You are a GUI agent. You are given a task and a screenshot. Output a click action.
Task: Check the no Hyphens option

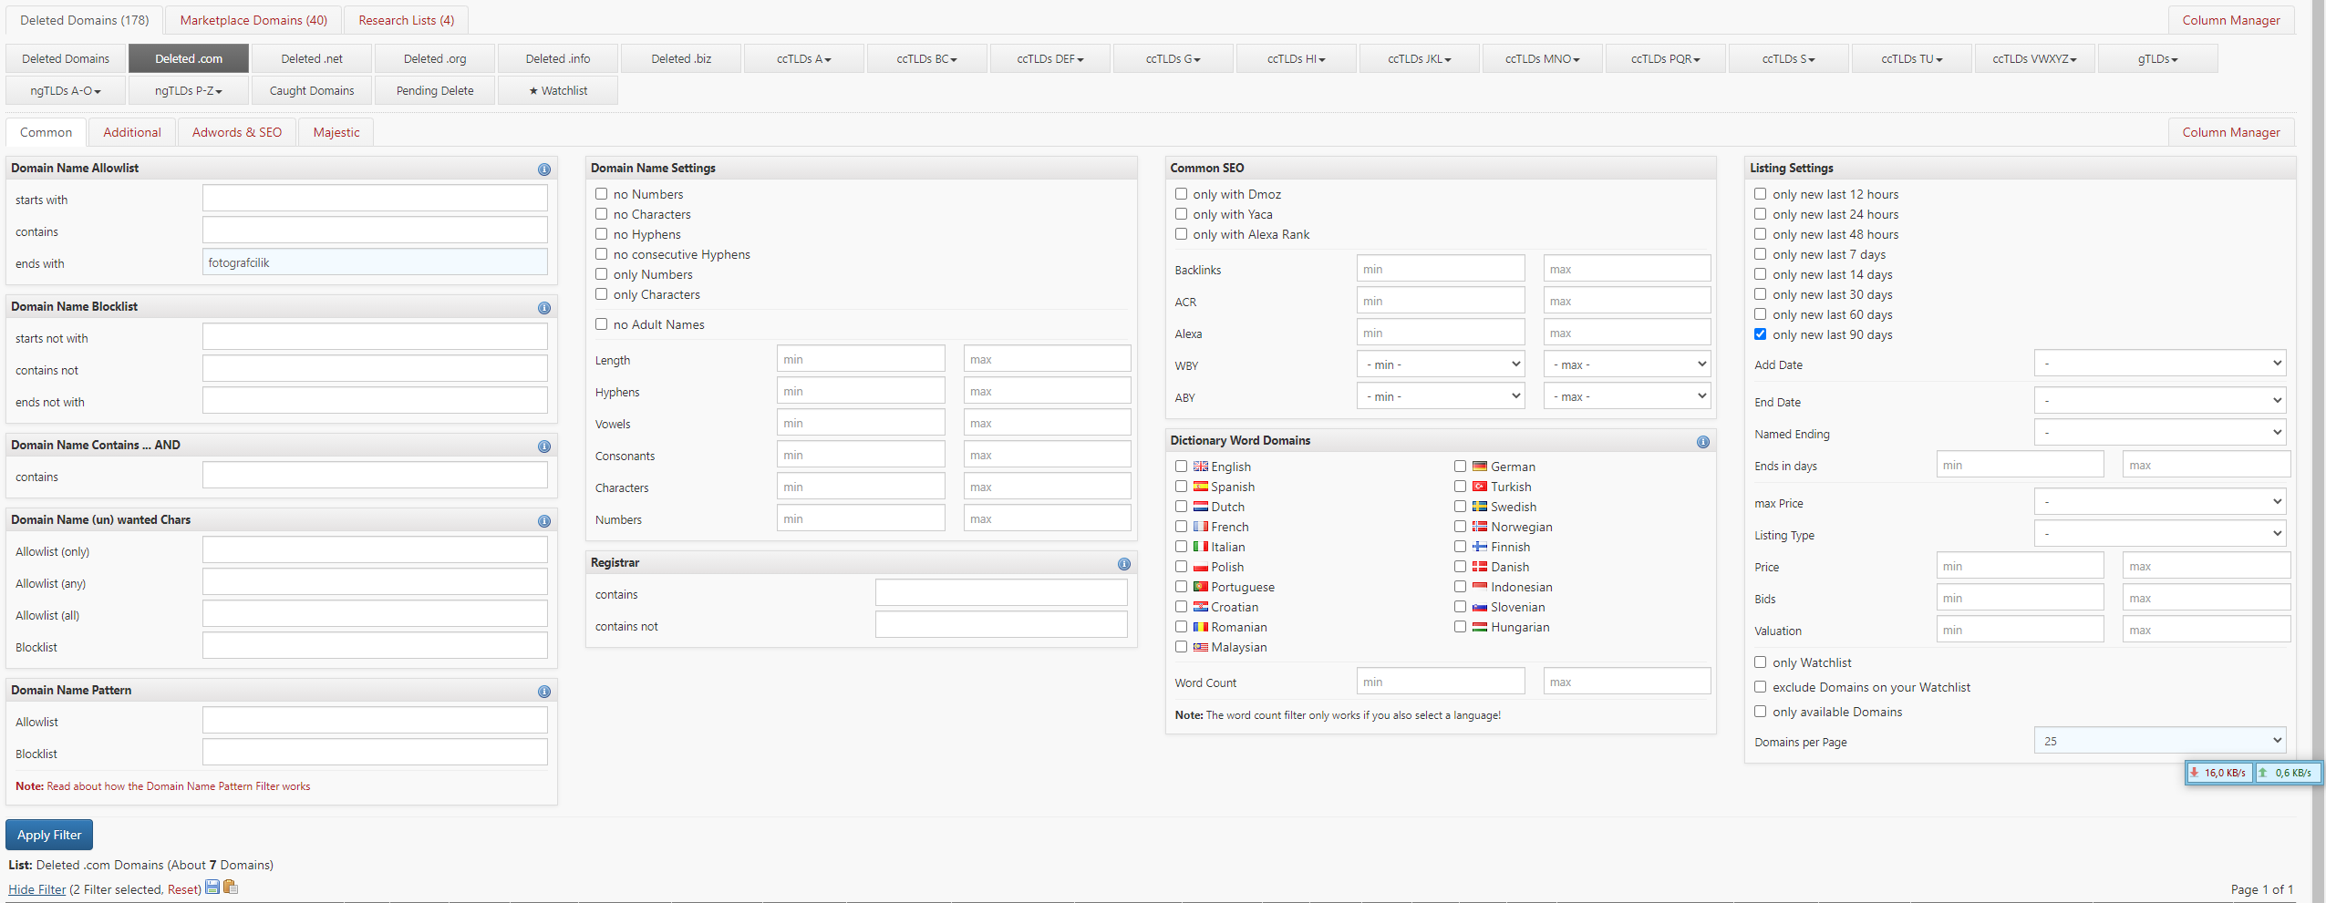[x=602, y=234]
